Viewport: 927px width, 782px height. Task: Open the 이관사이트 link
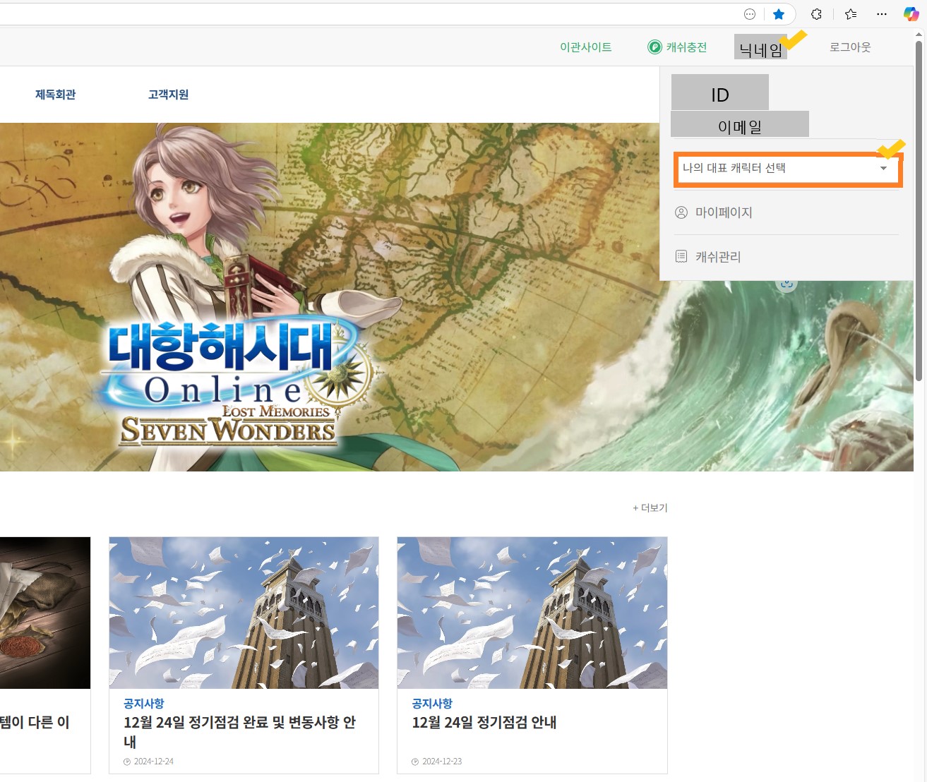pyautogui.click(x=586, y=47)
